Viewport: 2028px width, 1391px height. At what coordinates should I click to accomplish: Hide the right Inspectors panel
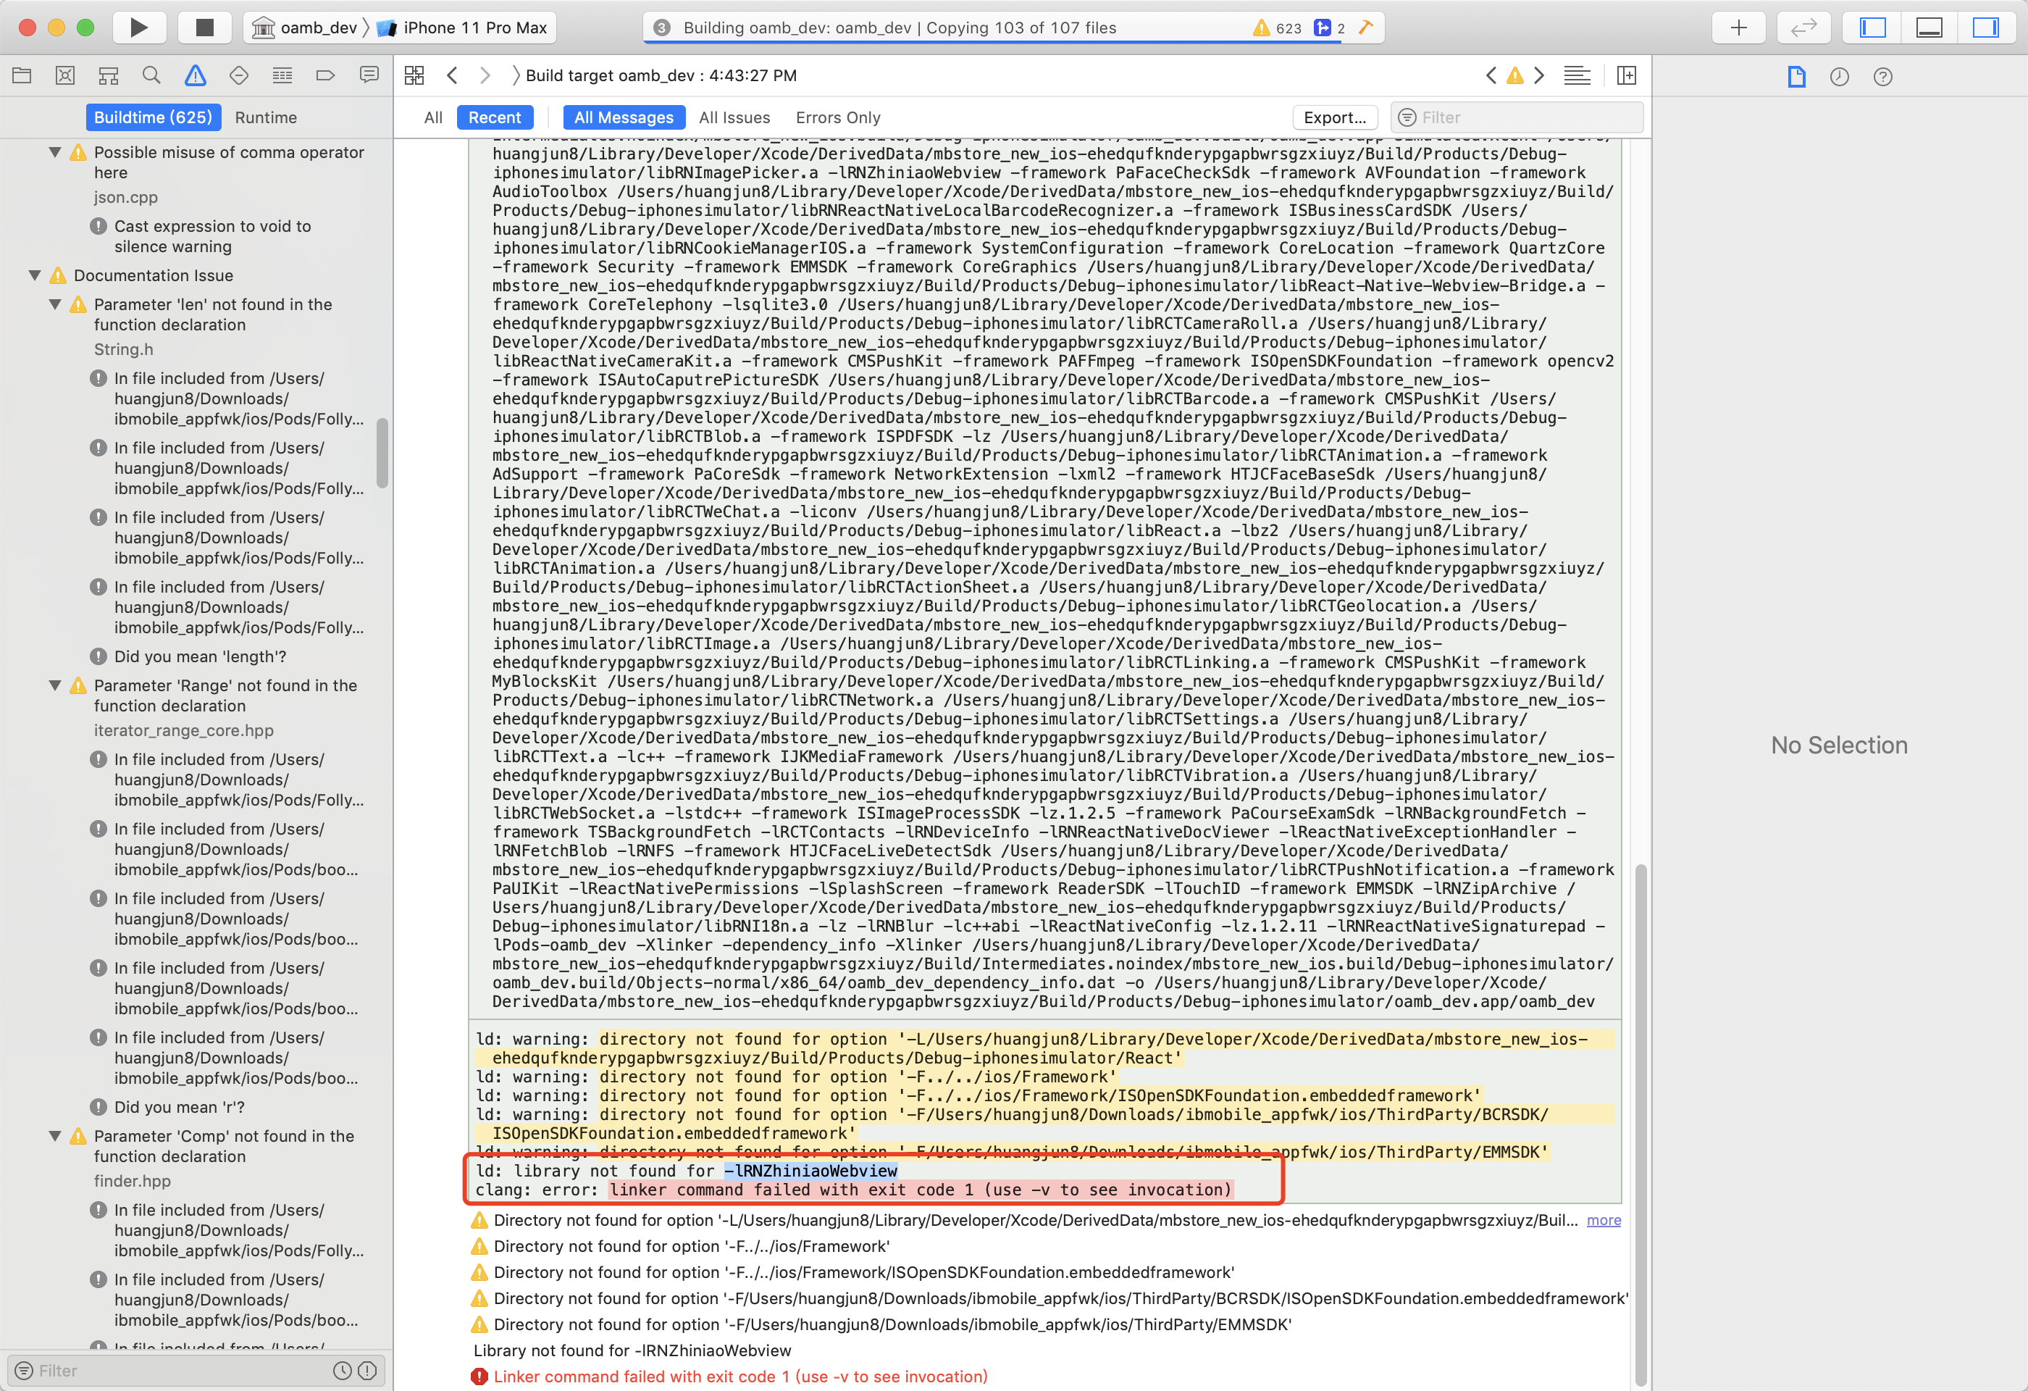point(1985,27)
